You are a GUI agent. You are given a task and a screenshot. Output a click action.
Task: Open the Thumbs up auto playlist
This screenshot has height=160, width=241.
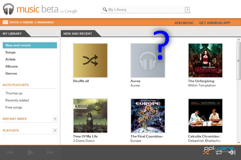pos(14,93)
